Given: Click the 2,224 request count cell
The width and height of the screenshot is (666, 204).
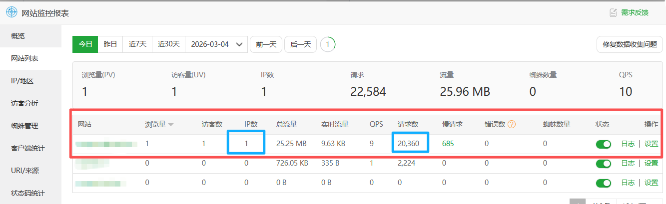Looking at the screenshot, I should (x=407, y=163).
